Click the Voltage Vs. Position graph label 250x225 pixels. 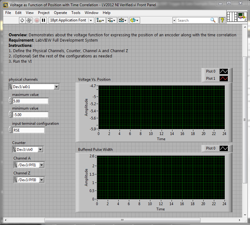click(x=94, y=79)
